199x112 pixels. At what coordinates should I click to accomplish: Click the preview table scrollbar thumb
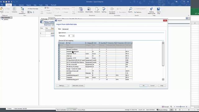coord(163,55)
